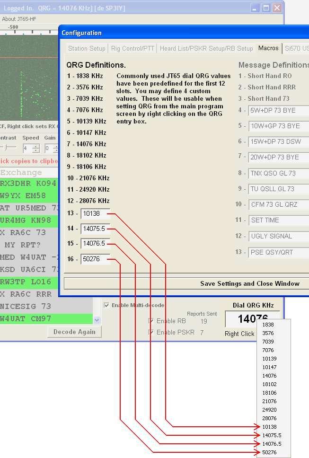Click decoded row NICESIG 73

[46, 307]
